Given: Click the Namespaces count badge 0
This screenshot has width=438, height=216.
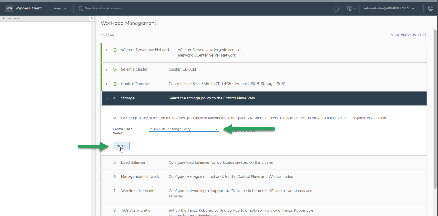Looking at the screenshot, I should point(92,18).
